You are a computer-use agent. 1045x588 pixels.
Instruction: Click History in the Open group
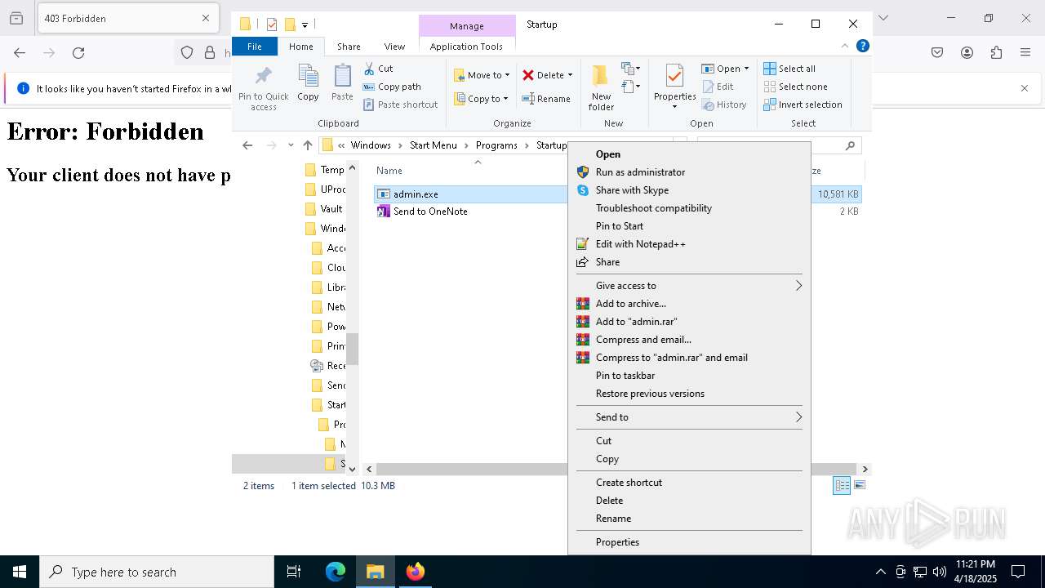(724, 105)
